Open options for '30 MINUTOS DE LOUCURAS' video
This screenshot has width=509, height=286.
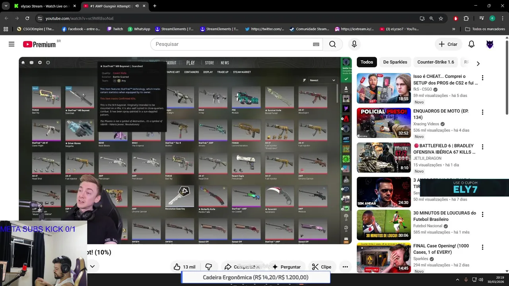click(x=482, y=214)
